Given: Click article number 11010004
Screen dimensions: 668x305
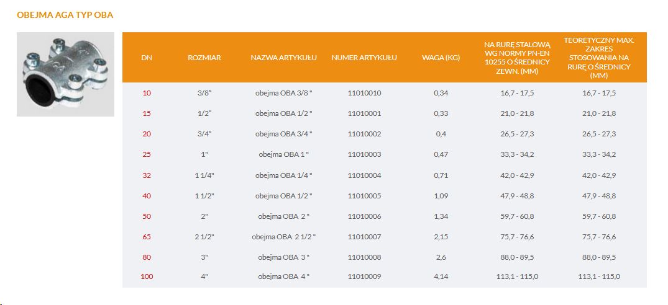Looking at the screenshot, I should [x=364, y=175].
